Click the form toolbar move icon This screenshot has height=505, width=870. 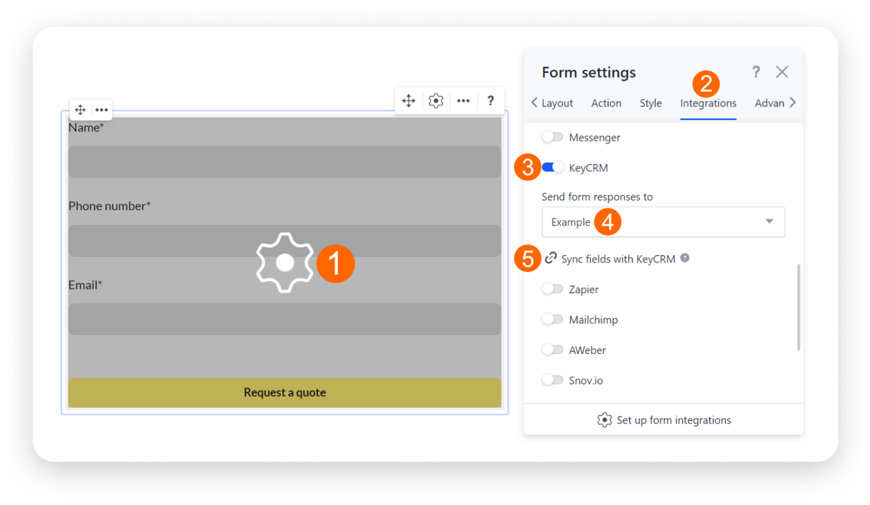(408, 101)
